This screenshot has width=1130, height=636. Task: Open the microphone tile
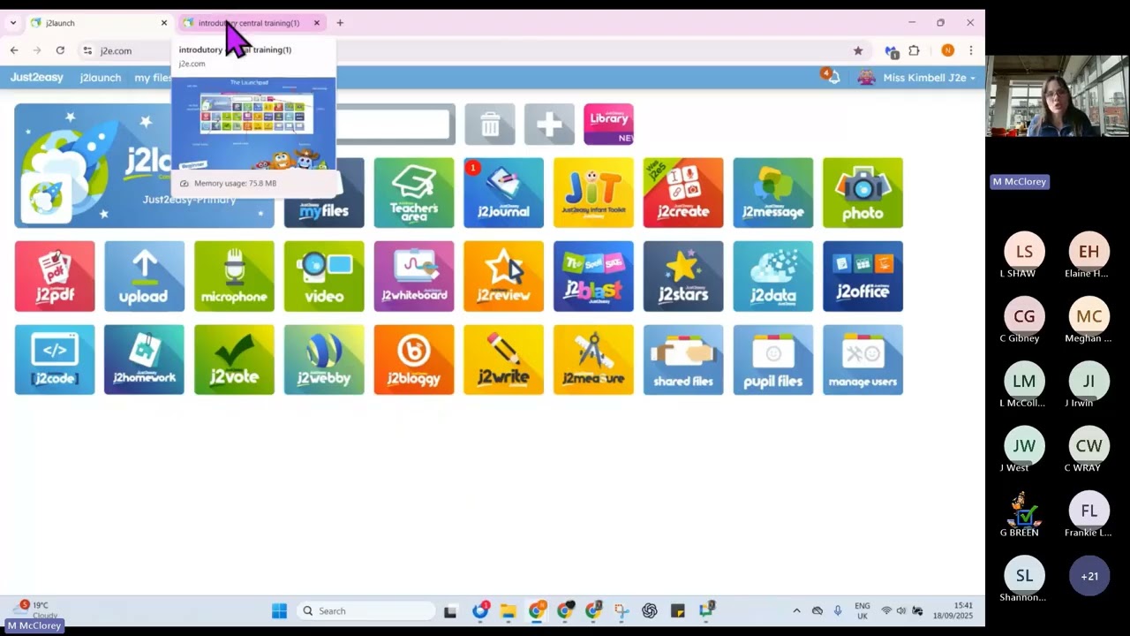pyautogui.click(x=234, y=276)
